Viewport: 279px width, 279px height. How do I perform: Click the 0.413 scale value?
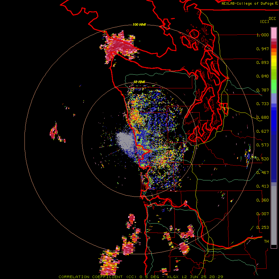[x=263, y=186]
